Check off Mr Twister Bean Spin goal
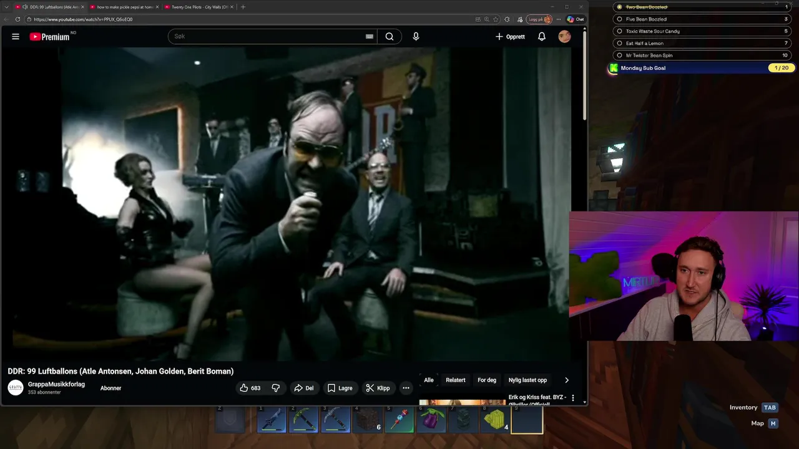Viewport: 799px width, 449px height. click(x=619, y=56)
